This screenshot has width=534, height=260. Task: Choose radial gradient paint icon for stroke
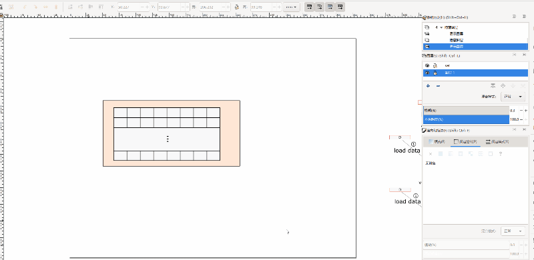[x=461, y=154]
